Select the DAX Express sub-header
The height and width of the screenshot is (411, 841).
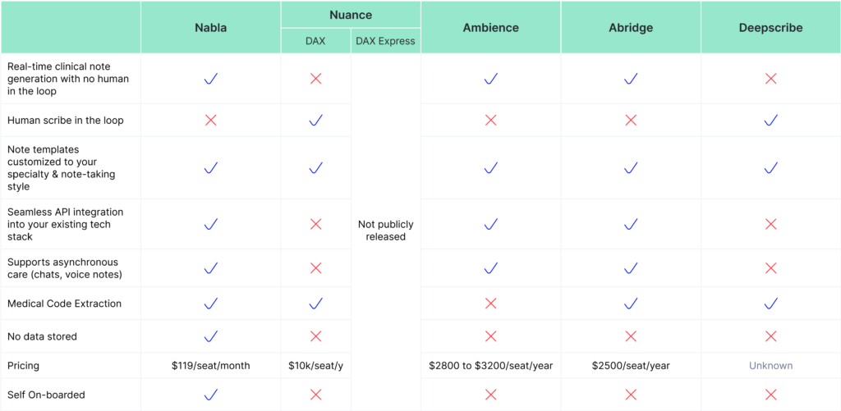click(x=386, y=41)
